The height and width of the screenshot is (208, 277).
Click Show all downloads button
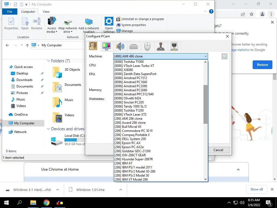tap(256, 189)
